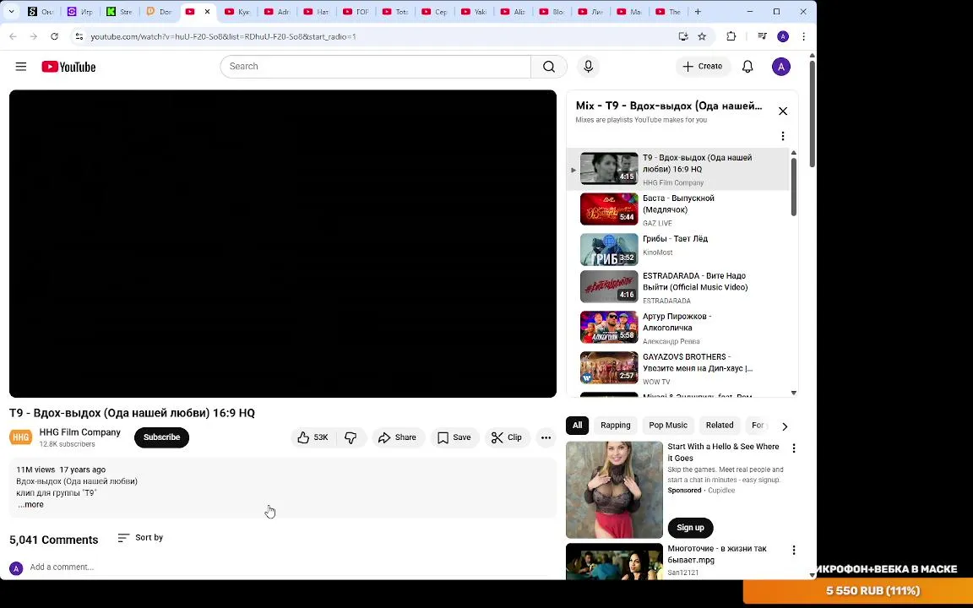The image size is (973, 608).
Task: Click the browser address bar URL
Action: pyautogui.click(x=223, y=36)
